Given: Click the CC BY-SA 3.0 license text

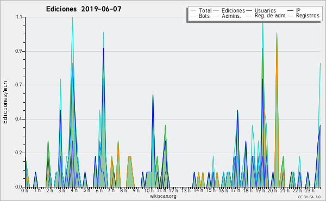Looking at the screenshot, I should coord(309,197).
